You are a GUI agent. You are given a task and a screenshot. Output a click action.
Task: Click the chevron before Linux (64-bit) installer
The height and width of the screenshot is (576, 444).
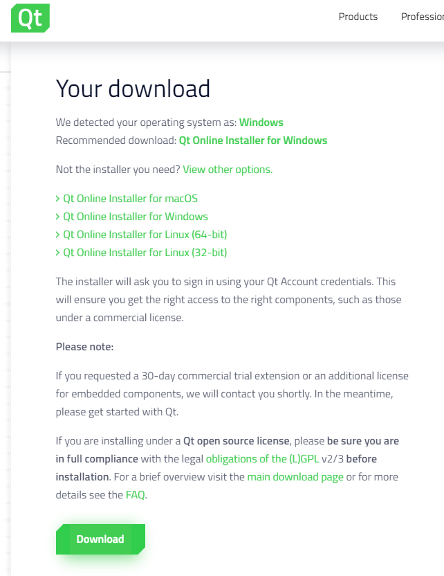(57, 235)
